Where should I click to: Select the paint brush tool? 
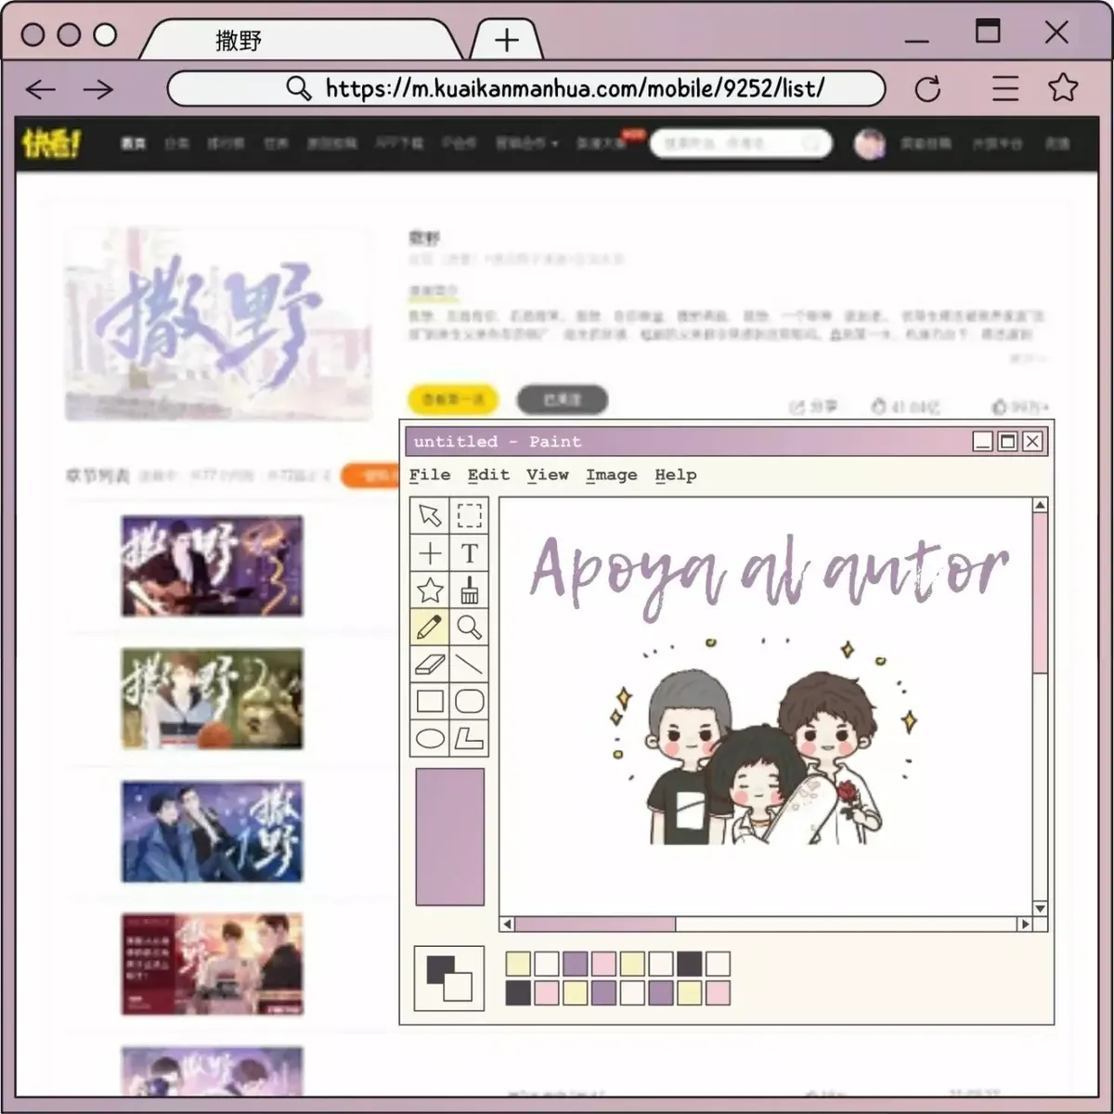(x=470, y=590)
